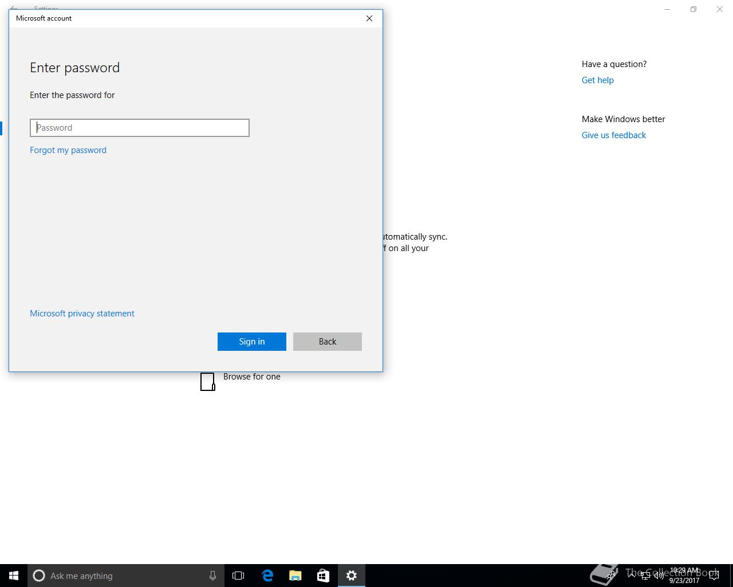Open the Action Center notifications icon
The height and width of the screenshot is (587, 733).
pyautogui.click(x=714, y=576)
